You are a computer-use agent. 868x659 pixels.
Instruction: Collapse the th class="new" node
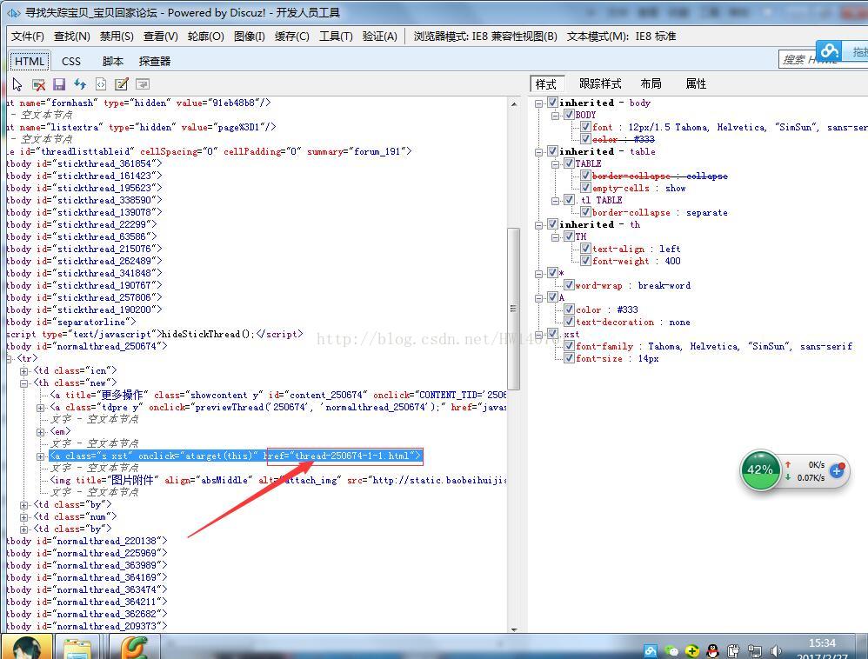(x=23, y=383)
